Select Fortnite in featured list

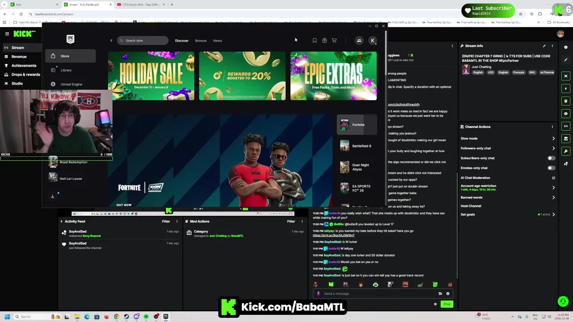[x=357, y=125]
